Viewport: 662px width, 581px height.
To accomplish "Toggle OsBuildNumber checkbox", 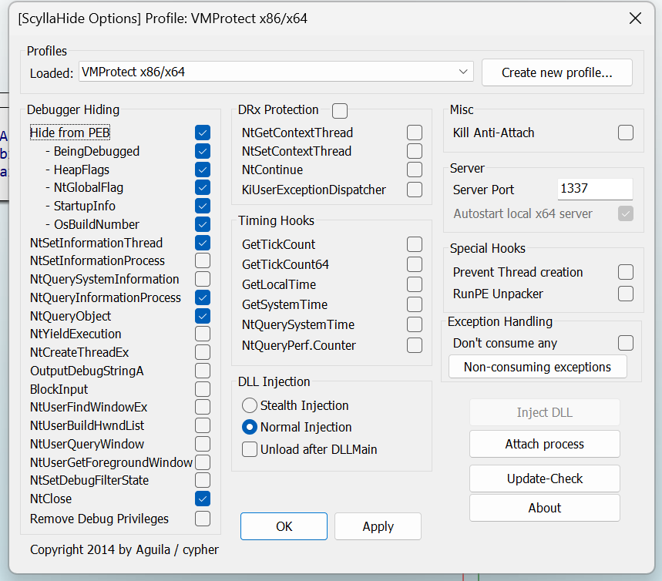I will click(203, 224).
